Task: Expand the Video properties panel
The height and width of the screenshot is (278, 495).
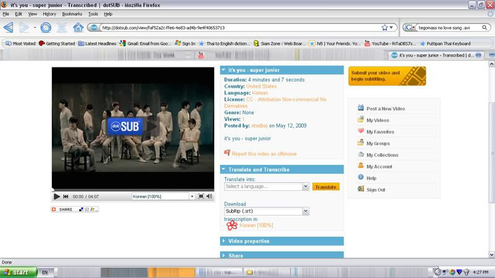Action: [282, 241]
